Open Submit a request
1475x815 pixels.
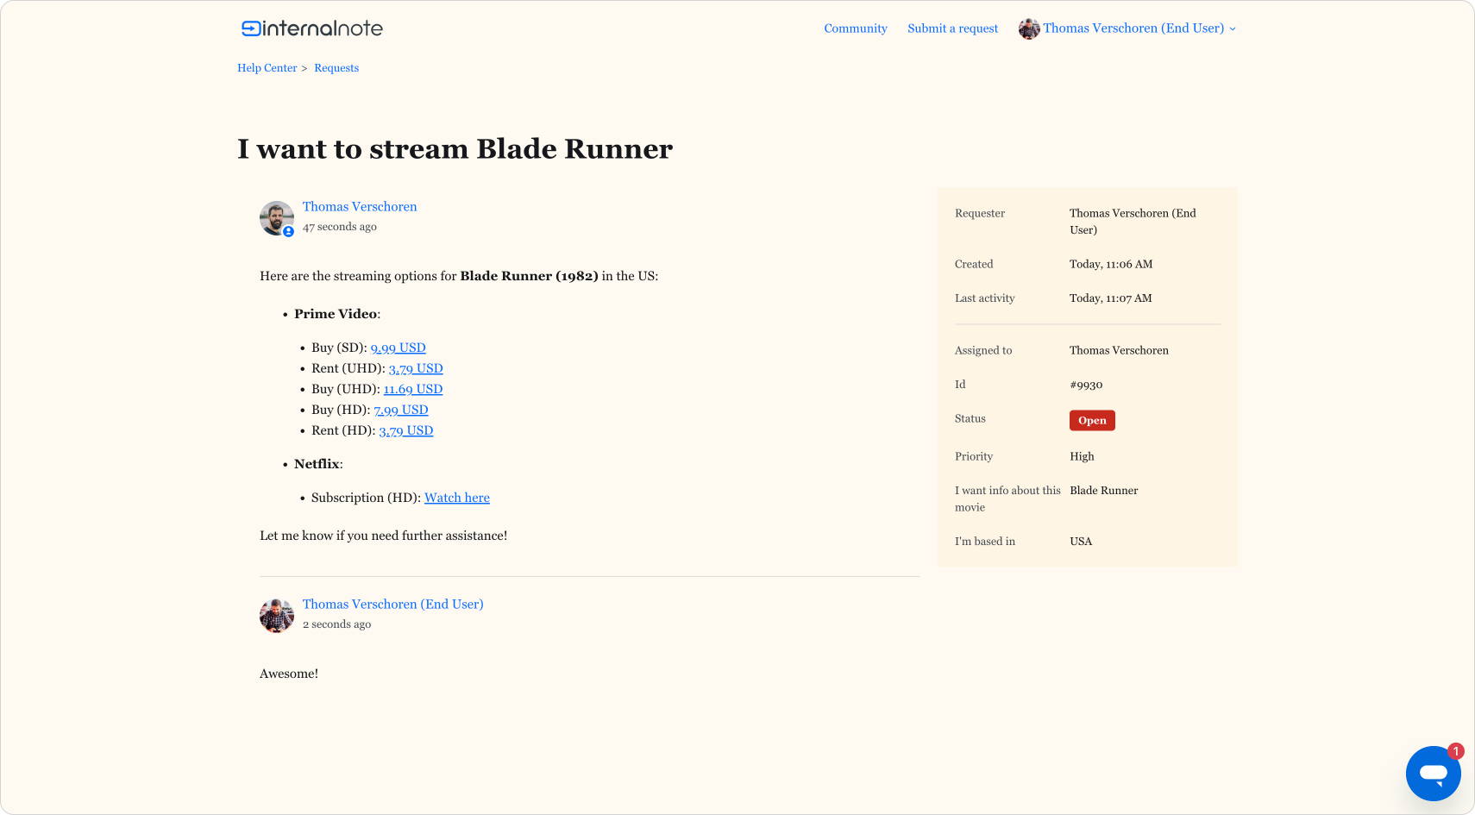(952, 28)
